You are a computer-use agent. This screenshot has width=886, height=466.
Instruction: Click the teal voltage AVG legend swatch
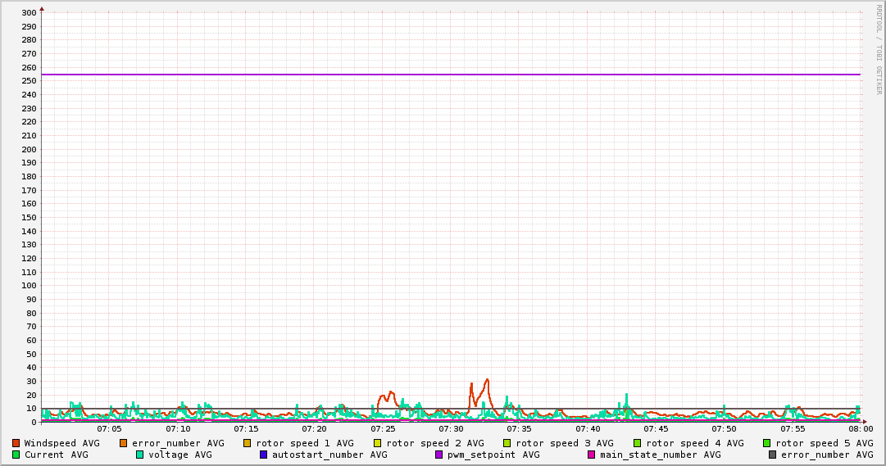(x=139, y=455)
